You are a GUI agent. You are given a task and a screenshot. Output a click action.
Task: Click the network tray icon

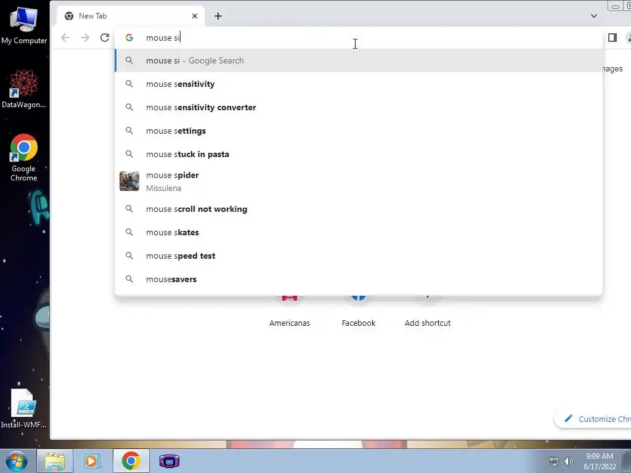(554, 461)
